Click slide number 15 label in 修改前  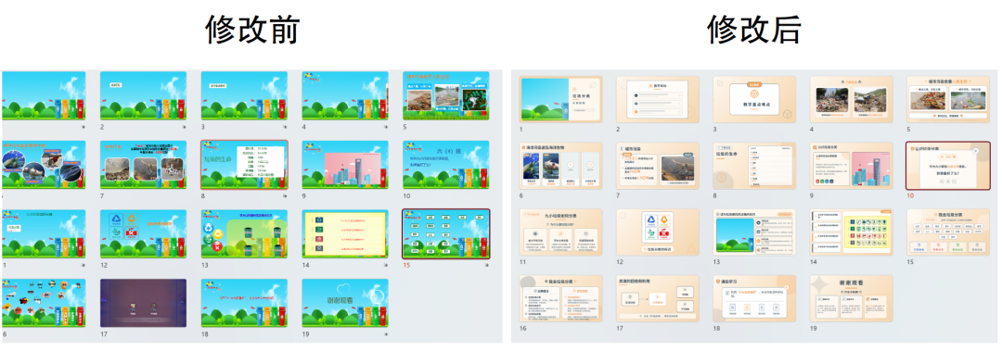(406, 265)
